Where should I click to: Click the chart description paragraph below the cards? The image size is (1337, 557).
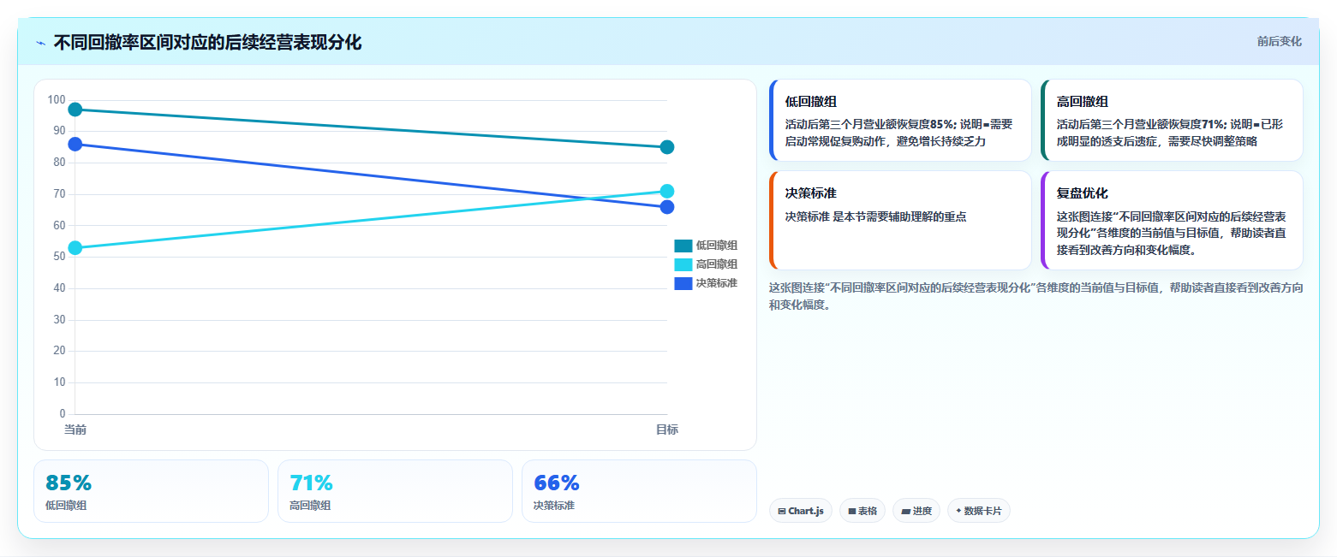coord(1036,296)
